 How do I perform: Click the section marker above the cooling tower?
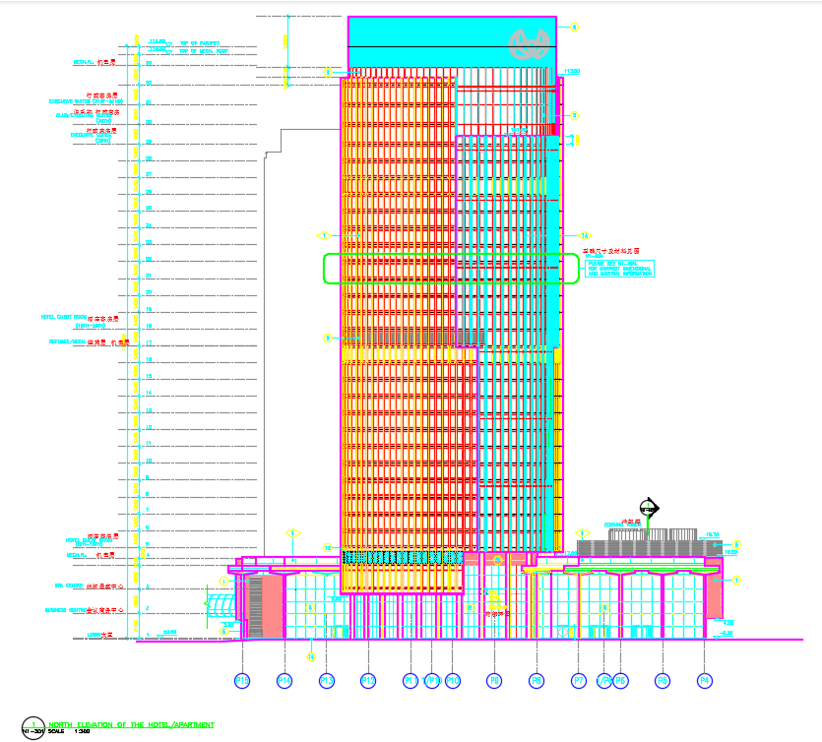tap(649, 508)
